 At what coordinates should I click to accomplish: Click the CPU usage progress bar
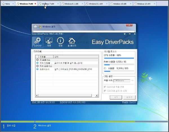[119, 58]
